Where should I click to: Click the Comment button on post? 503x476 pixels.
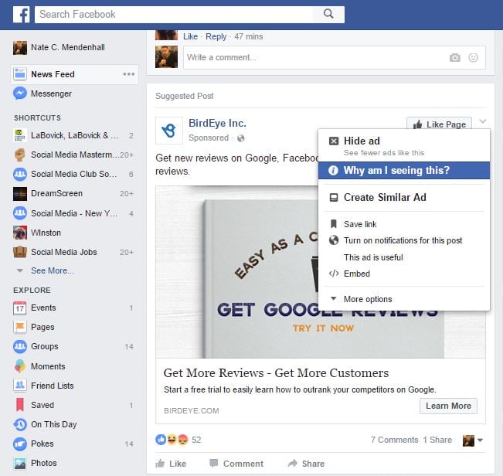click(236, 464)
